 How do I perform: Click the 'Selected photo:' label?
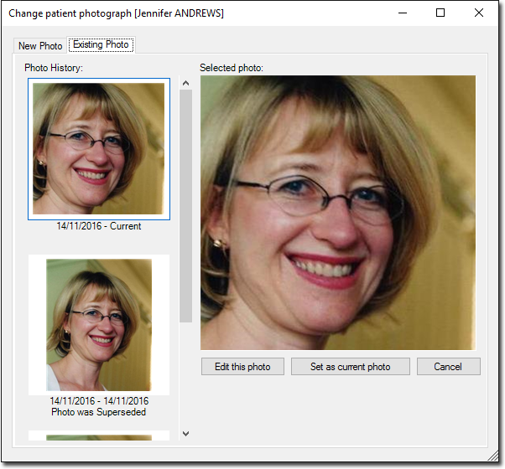[232, 68]
